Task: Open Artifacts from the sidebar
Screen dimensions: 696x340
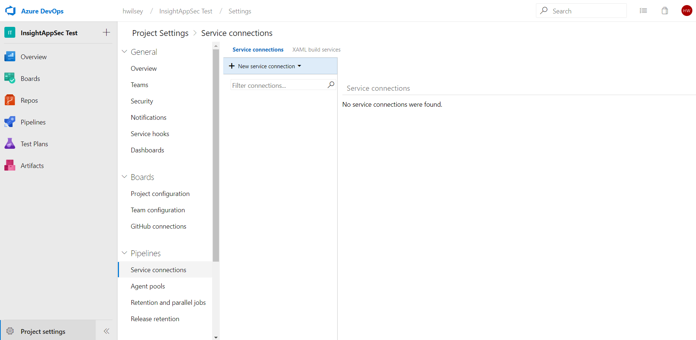Action: [x=32, y=166]
